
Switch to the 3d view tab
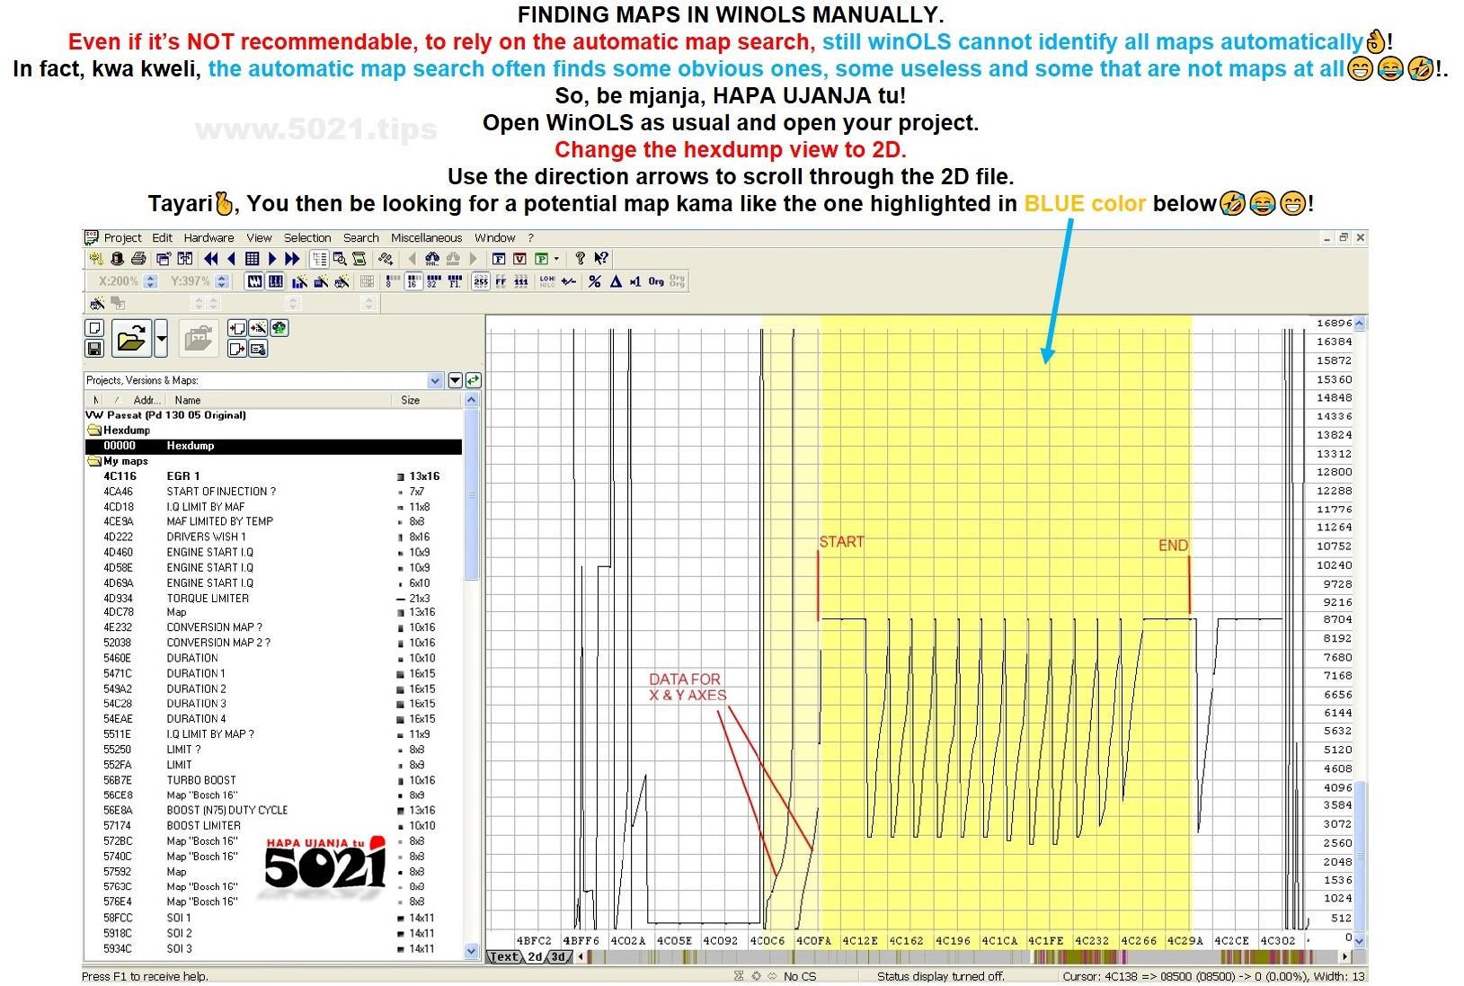(x=558, y=957)
